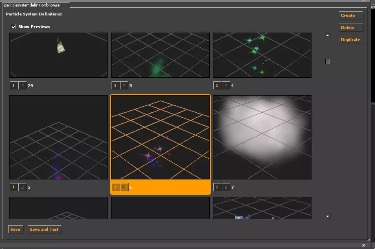Click the scroll up arrow
Image resolution: width=375 pixels, height=249 pixels.
point(328,36)
